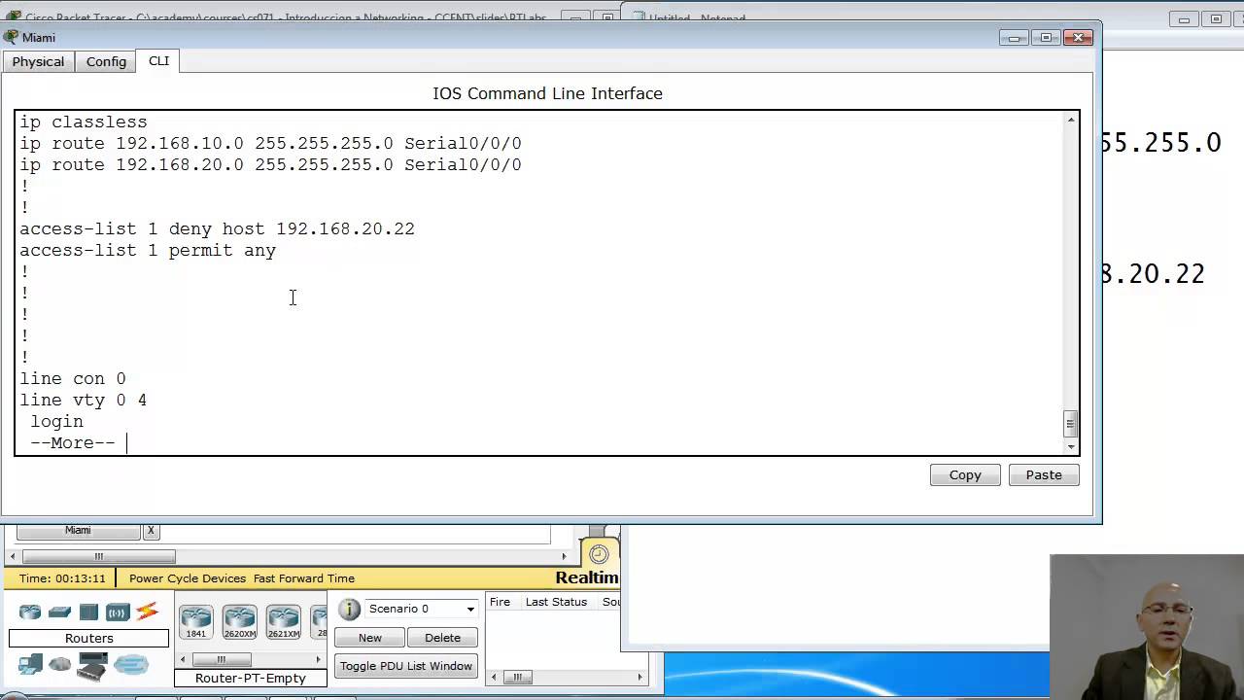Pick the 1841 router model
Screen dimensions: 1244x700
click(x=195, y=622)
